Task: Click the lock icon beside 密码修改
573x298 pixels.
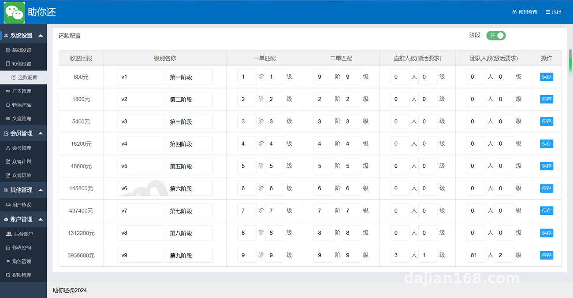Action: 514,12
